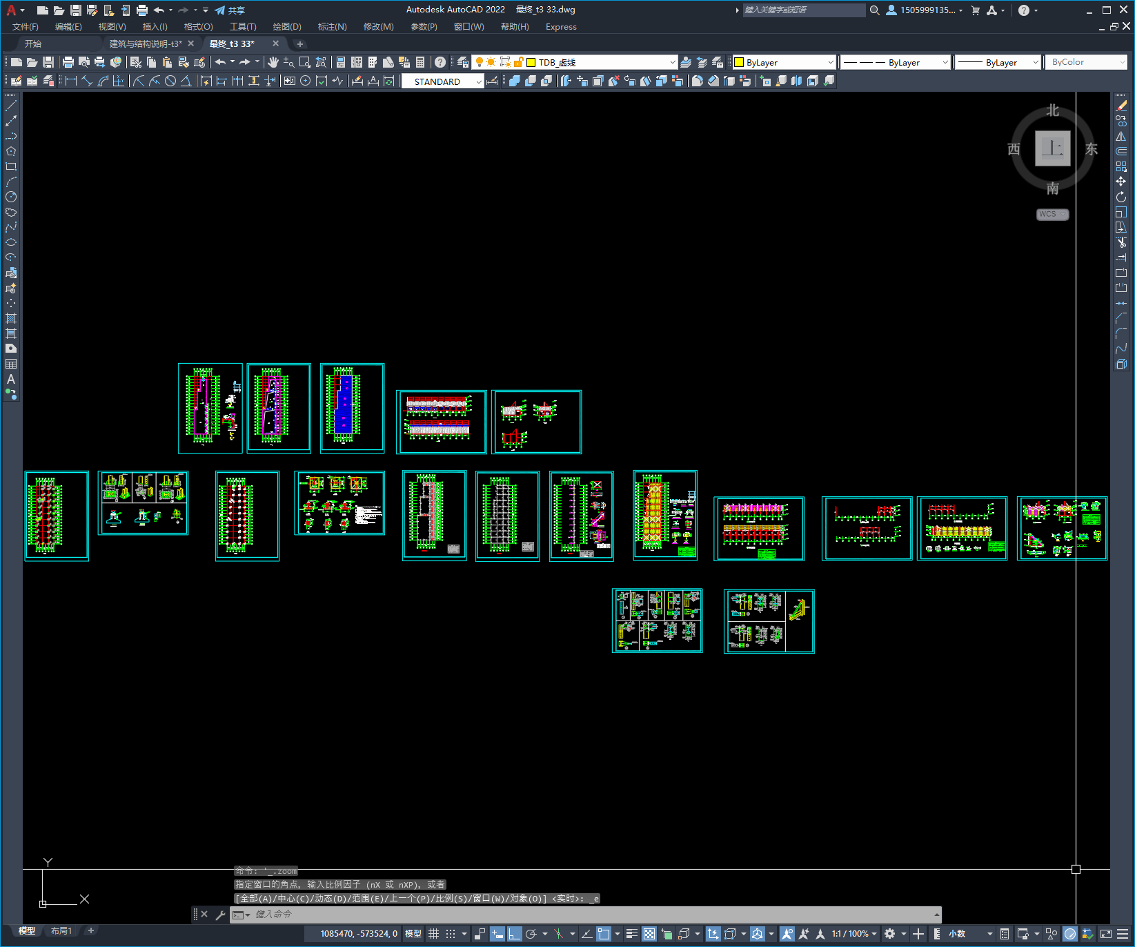Viewport: 1135px width, 947px height.
Task: Open the STANDARD dimension style dropdown
Action: pos(479,81)
